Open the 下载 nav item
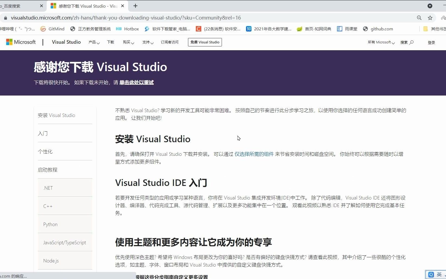This screenshot has height=279, width=446. 110,42
